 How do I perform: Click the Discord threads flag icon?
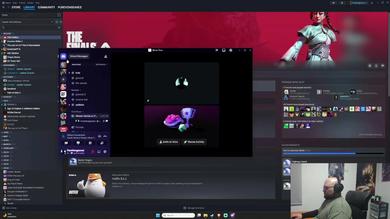217,50
